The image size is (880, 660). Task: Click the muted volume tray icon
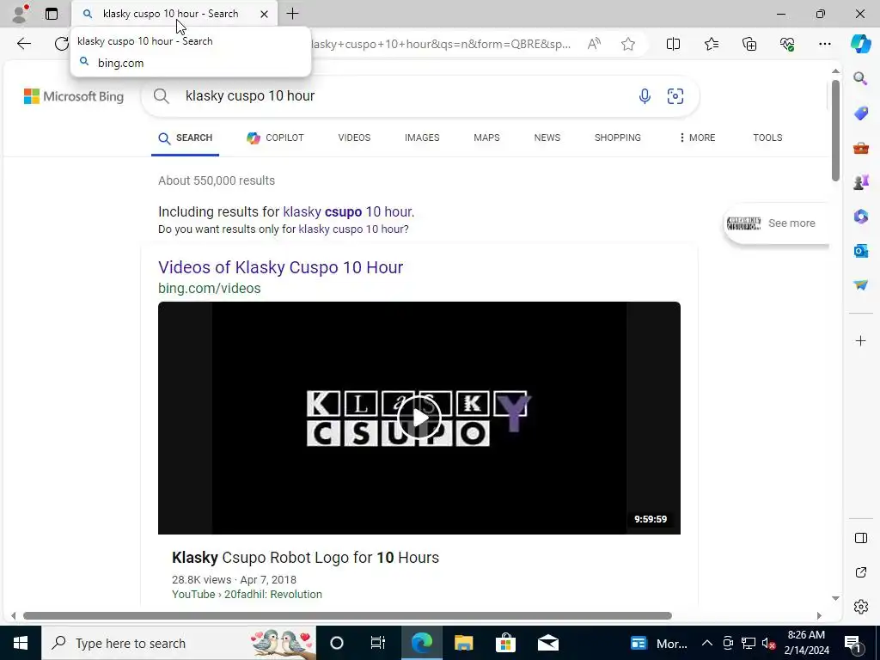tap(769, 643)
